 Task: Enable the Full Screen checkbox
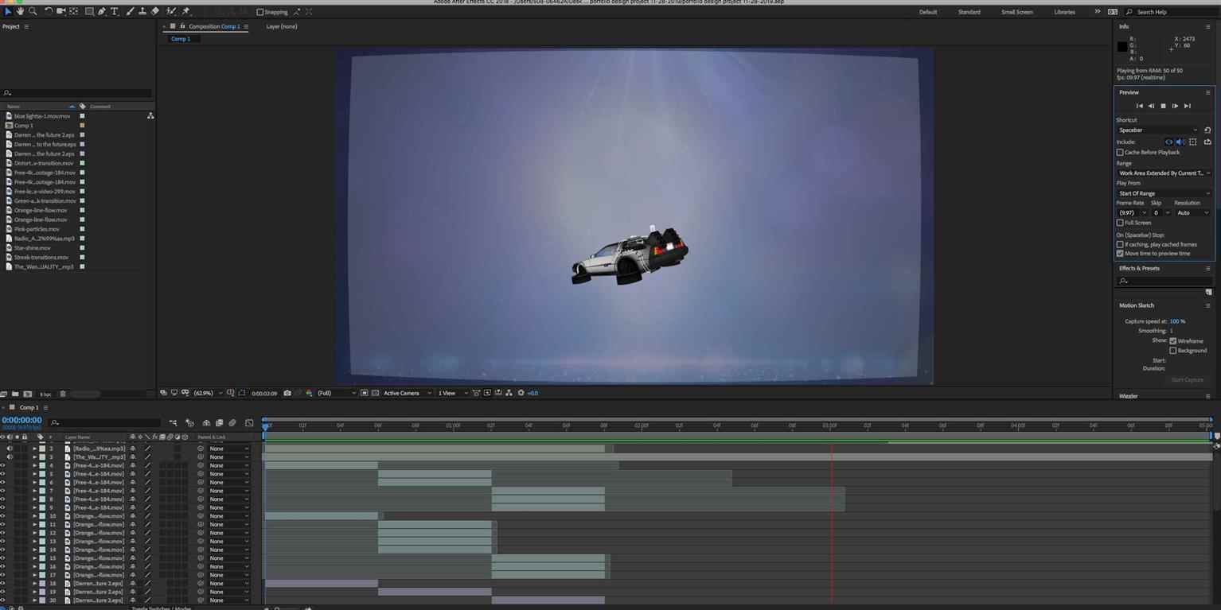pyautogui.click(x=1120, y=223)
